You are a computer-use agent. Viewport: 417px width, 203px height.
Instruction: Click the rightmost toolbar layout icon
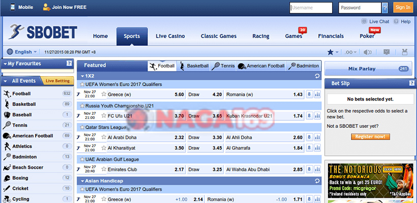(x=404, y=52)
